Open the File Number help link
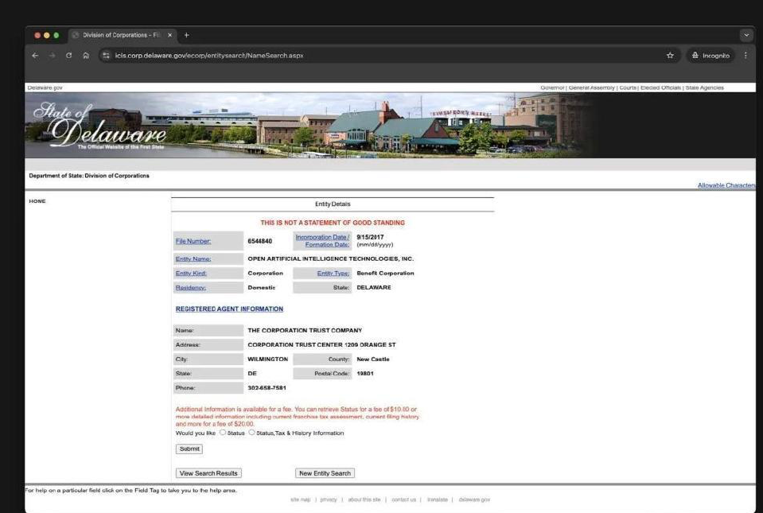The image size is (763, 513). pyautogui.click(x=193, y=241)
